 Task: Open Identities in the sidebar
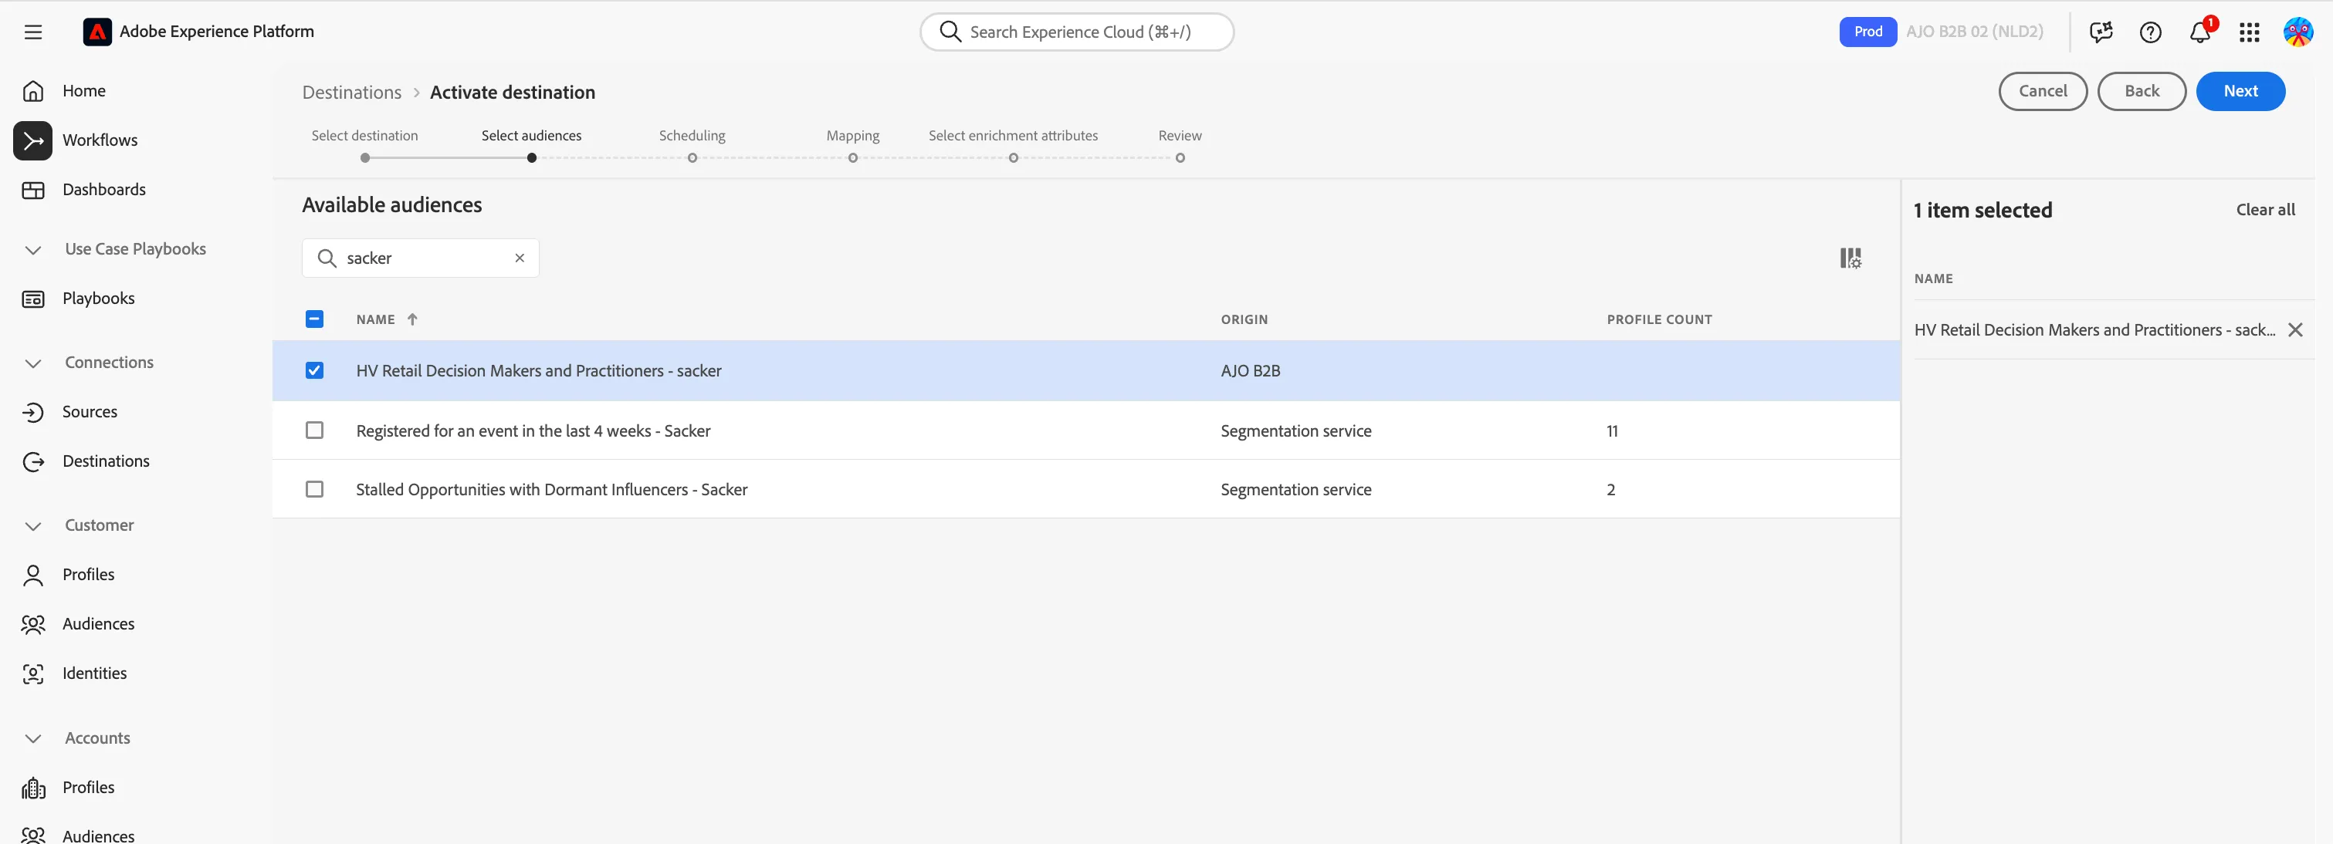pyautogui.click(x=94, y=673)
